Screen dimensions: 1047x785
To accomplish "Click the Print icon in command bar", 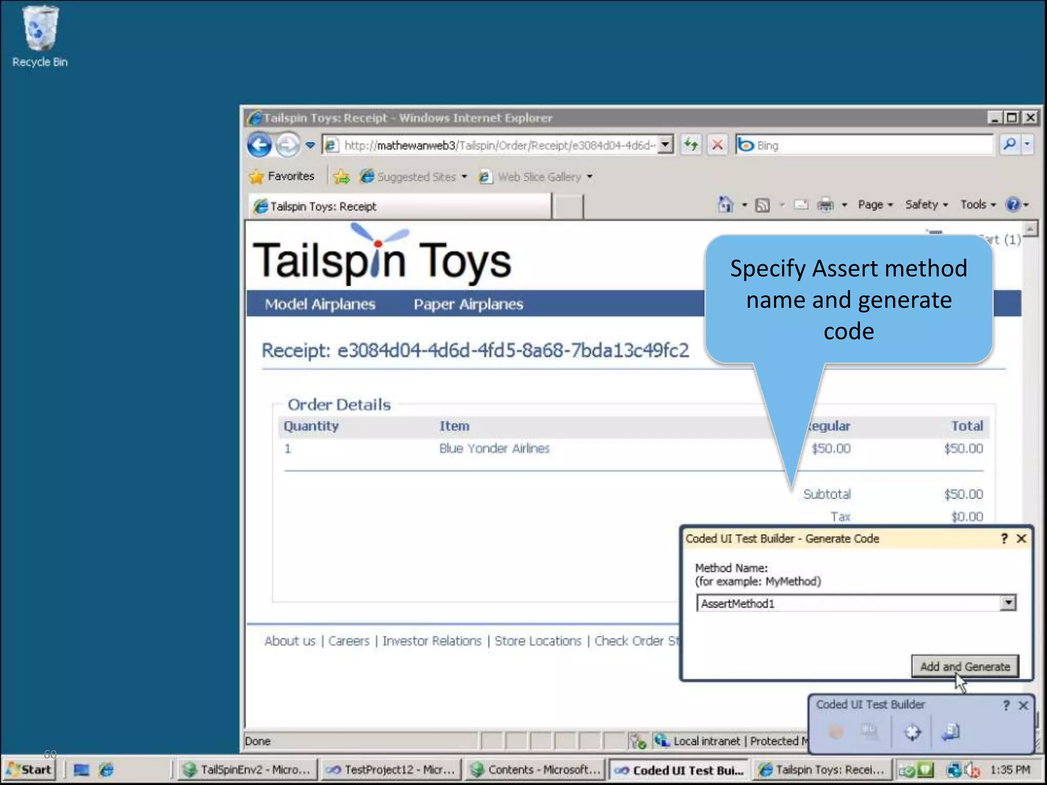I will (825, 205).
